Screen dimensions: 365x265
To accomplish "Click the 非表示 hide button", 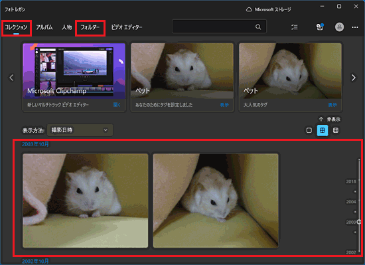I will click(330, 120).
